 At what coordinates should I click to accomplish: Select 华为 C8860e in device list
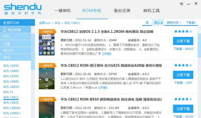tap(12, 108)
